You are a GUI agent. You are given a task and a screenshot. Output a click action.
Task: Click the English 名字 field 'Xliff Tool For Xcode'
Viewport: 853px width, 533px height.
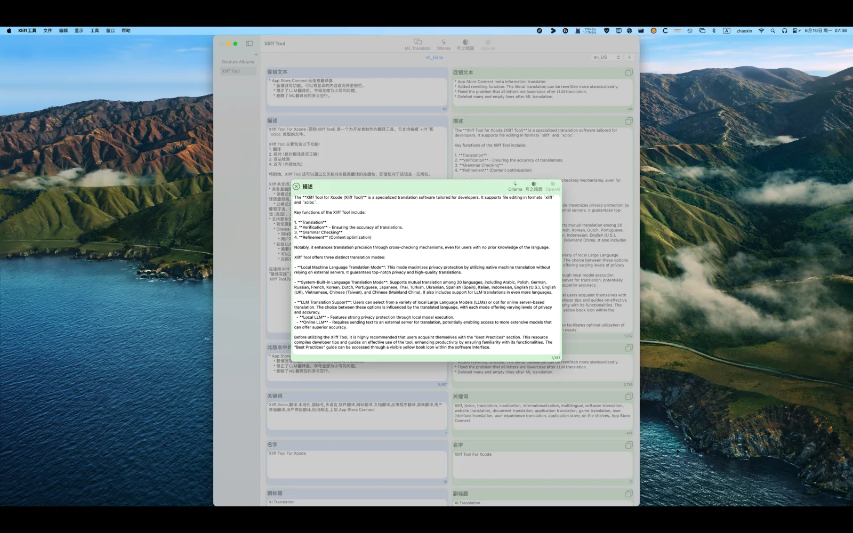coord(543,464)
